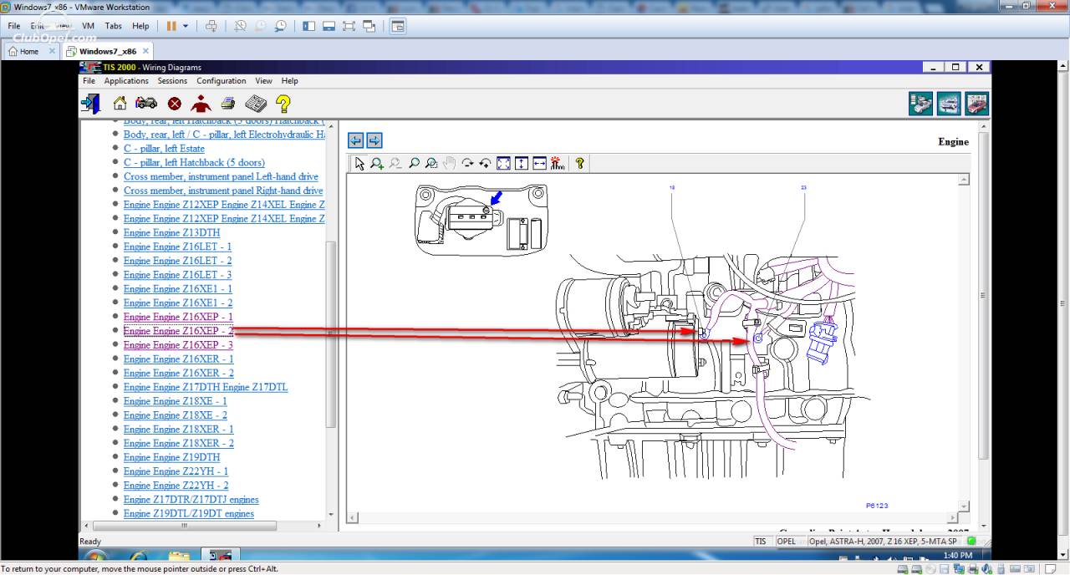Rotate diagram clockwise
1070x575 pixels.
(x=467, y=164)
